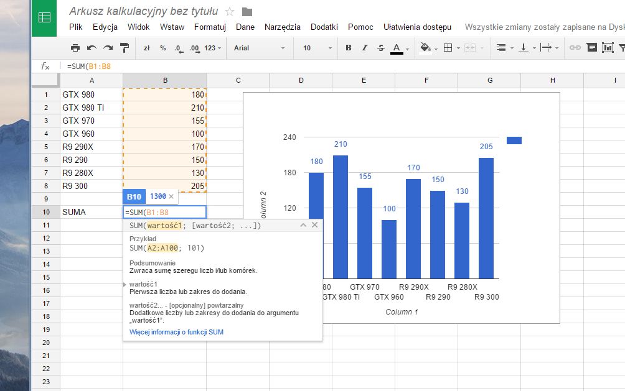625x391 pixels.
Task: Click the formula bar
Action: coord(343,66)
